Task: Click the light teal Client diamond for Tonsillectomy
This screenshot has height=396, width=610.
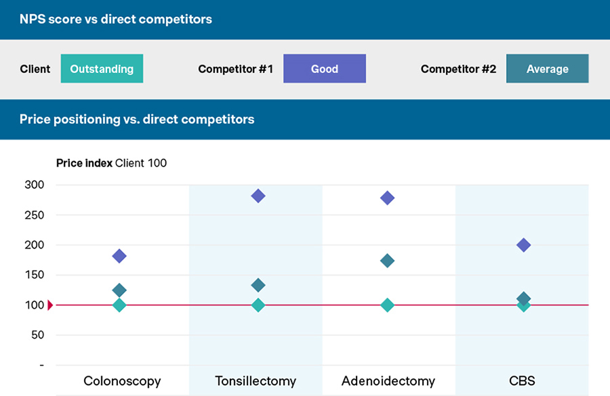Action: (258, 305)
